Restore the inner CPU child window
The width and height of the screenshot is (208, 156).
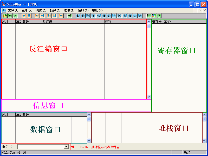point(200,10)
